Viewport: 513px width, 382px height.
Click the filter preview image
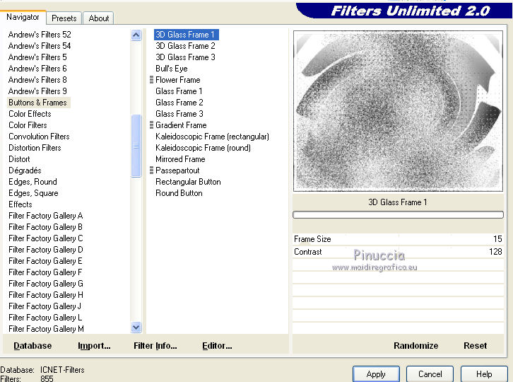click(x=398, y=111)
